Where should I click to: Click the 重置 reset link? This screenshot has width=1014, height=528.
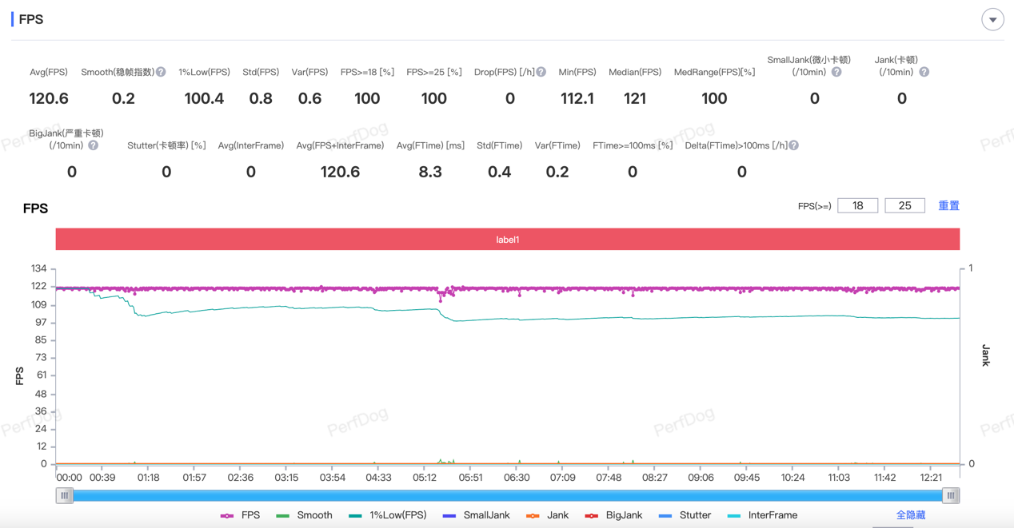click(x=948, y=206)
